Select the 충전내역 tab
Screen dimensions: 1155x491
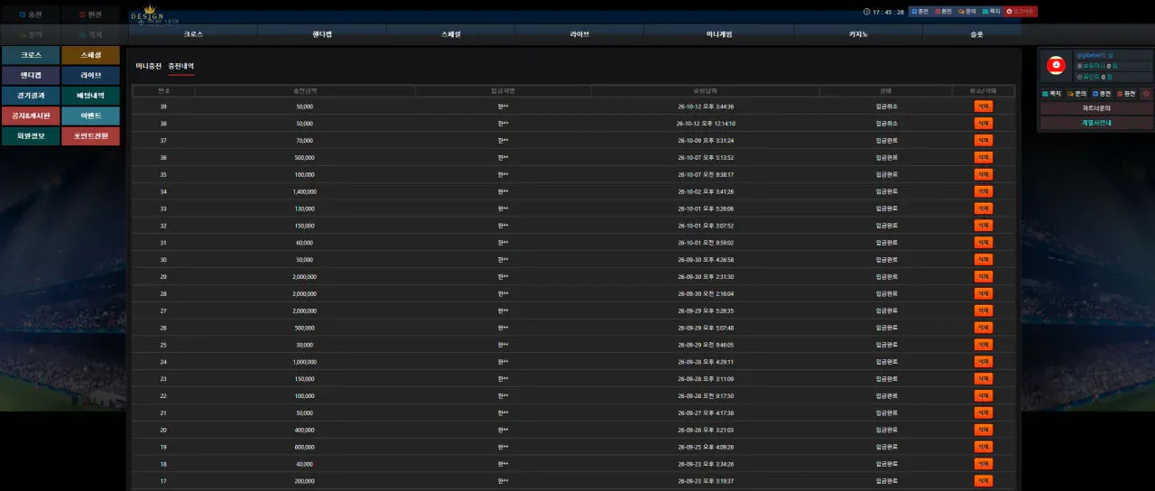click(181, 66)
